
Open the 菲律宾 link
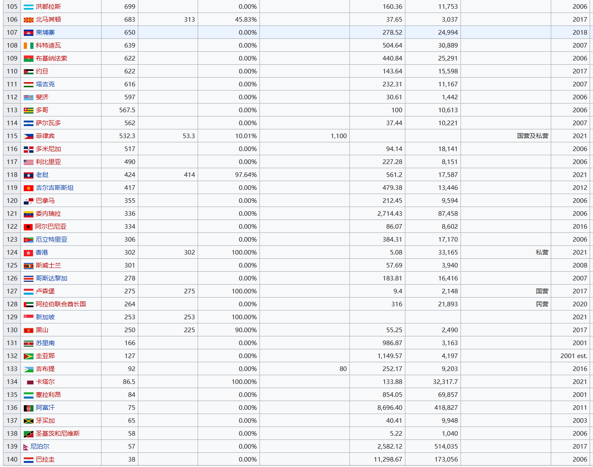pyautogui.click(x=45, y=136)
